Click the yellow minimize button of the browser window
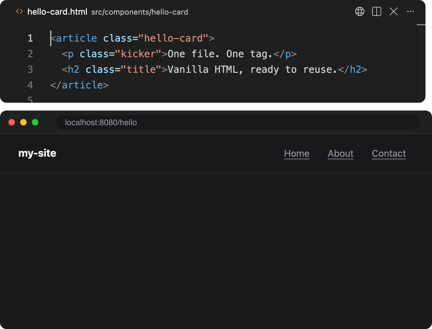The width and height of the screenshot is (432, 329). [x=23, y=122]
